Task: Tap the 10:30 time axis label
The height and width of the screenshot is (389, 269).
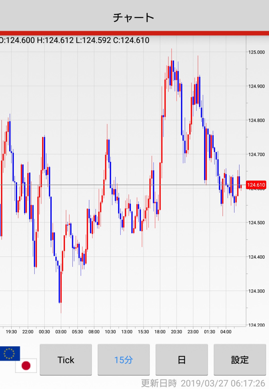Action: (110, 332)
